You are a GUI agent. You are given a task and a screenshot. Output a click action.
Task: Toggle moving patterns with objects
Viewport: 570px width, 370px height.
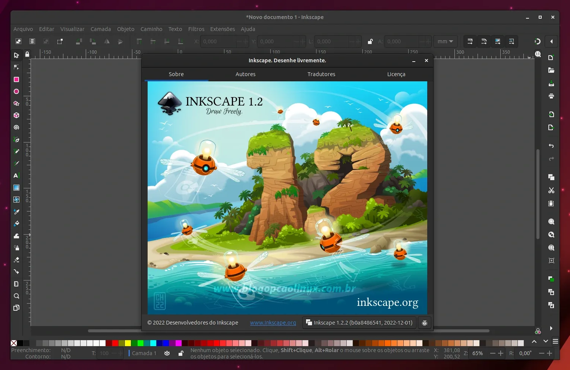511,41
